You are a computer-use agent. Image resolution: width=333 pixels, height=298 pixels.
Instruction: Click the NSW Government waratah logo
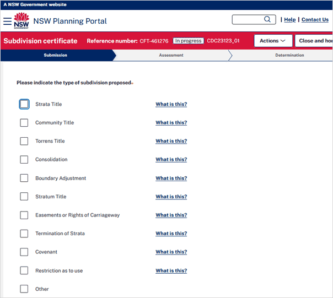(22, 21)
